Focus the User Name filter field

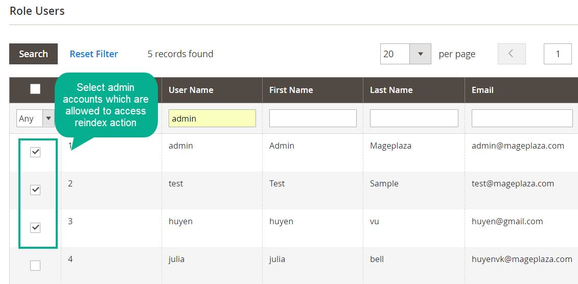click(x=212, y=119)
